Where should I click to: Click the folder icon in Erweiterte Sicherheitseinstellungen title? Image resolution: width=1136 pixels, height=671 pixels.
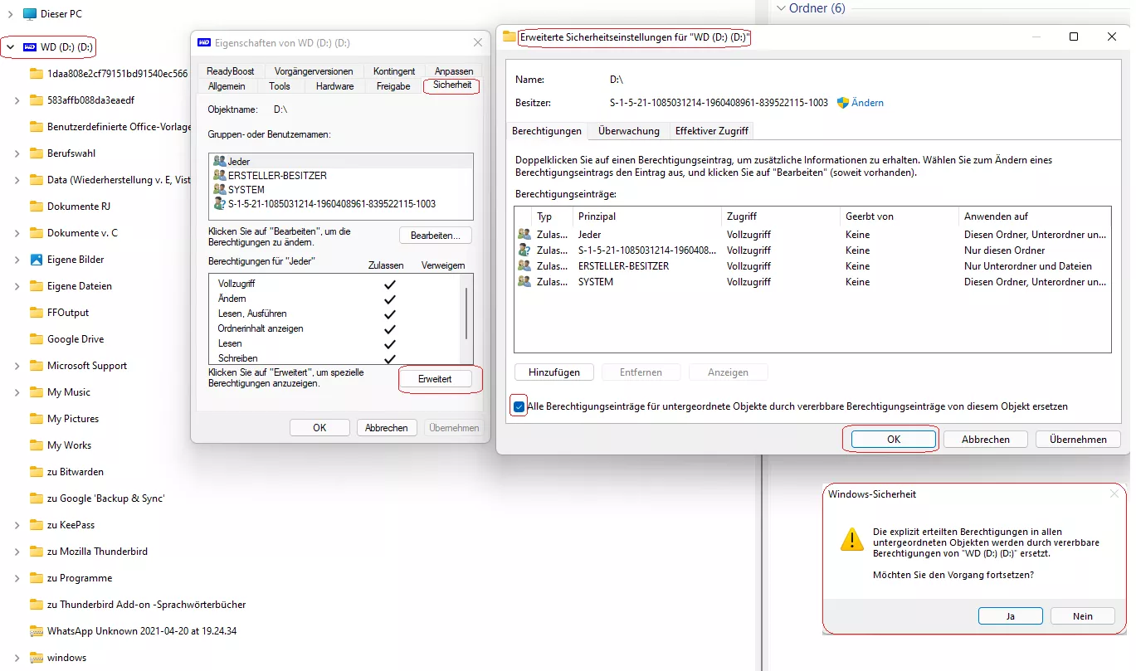(x=509, y=37)
